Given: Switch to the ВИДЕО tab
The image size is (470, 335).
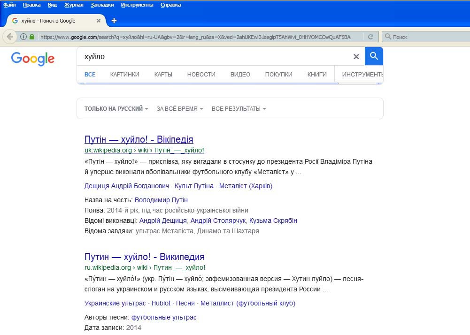Looking at the screenshot, I should (x=240, y=74).
